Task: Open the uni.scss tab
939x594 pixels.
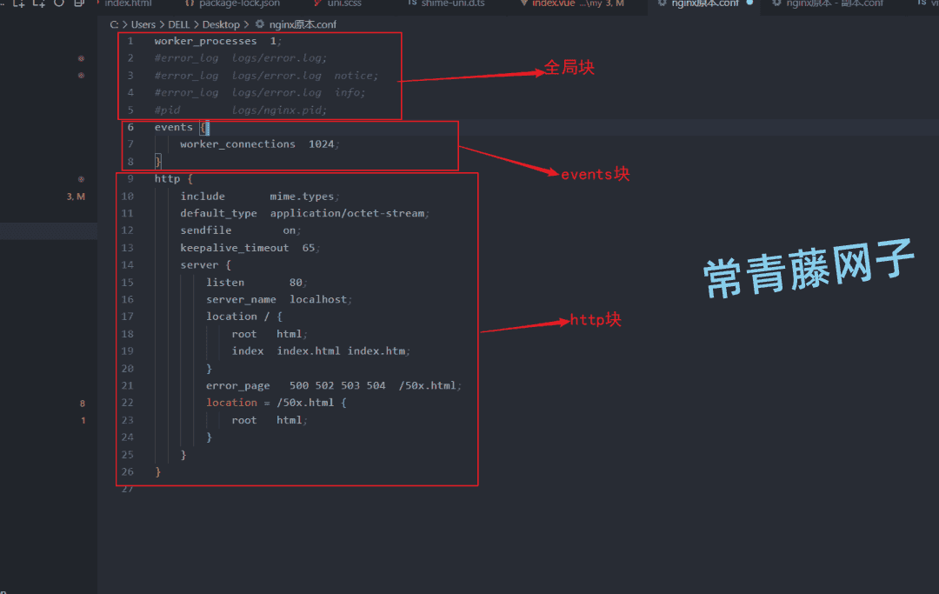Action: (344, 3)
